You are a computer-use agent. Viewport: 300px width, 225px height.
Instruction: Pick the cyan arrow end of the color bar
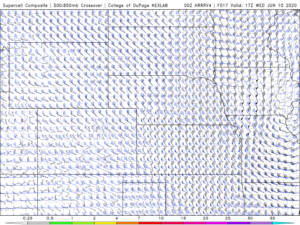pos(283,223)
